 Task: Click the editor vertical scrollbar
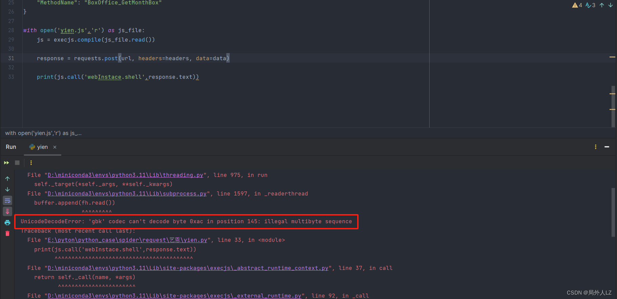[613, 106]
